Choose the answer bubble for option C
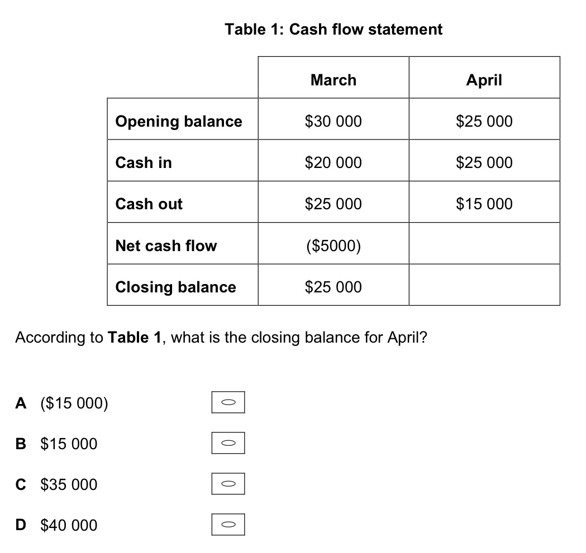 click(x=228, y=484)
